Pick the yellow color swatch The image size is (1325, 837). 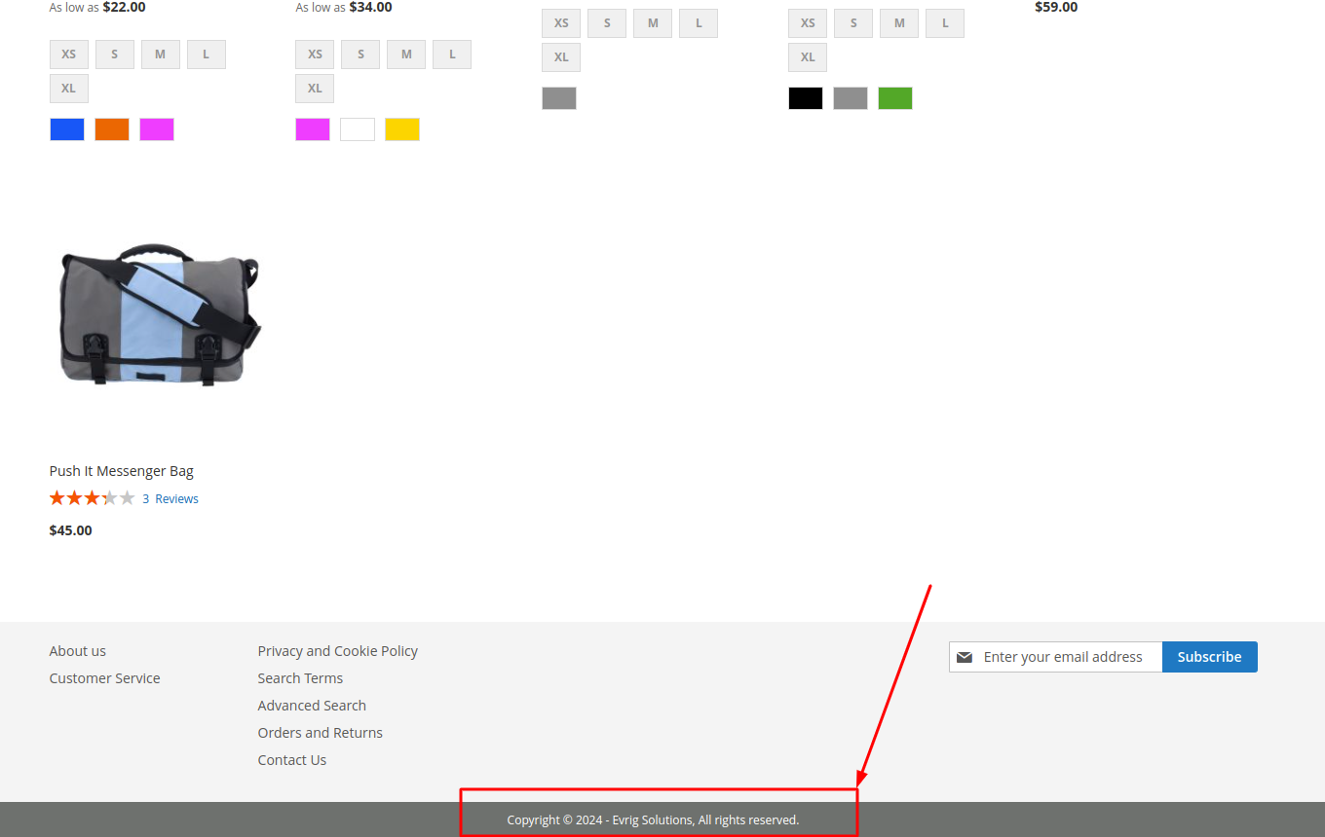tap(402, 129)
